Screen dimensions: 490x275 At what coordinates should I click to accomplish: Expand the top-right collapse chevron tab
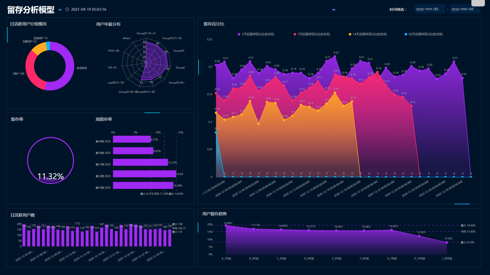click(478, 3)
